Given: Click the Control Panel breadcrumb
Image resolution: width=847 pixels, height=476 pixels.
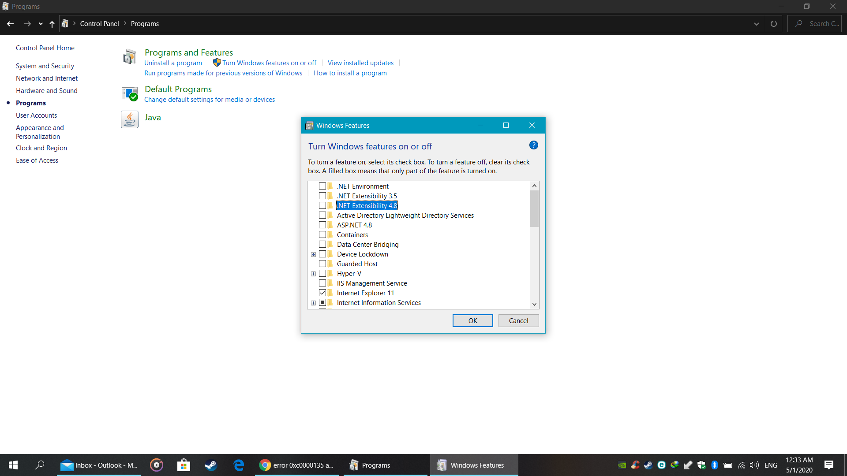Looking at the screenshot, I should (x=99, y=24).
